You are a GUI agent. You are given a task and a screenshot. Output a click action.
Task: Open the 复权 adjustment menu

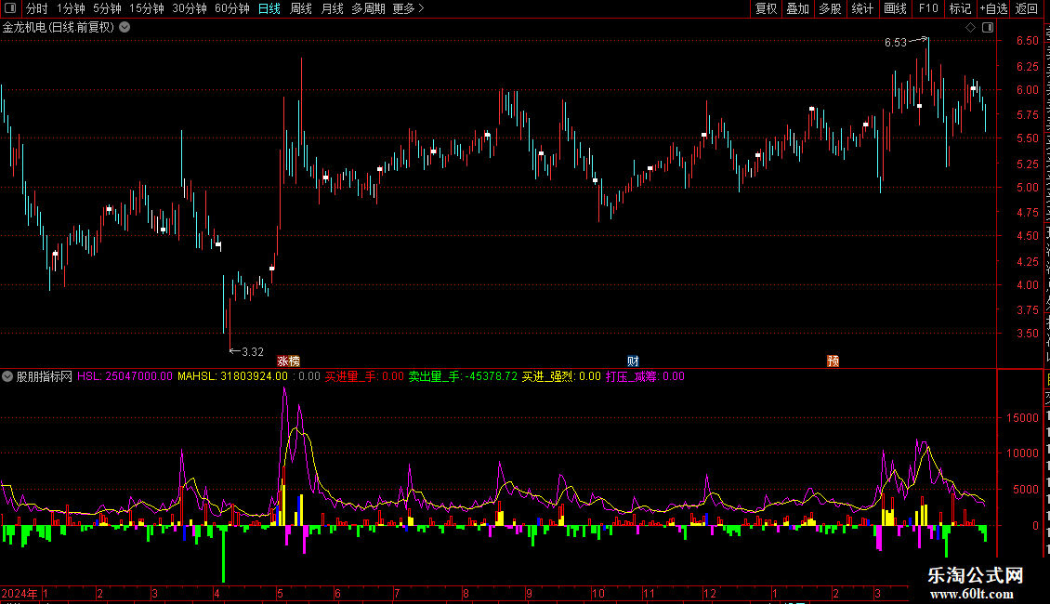766,8
